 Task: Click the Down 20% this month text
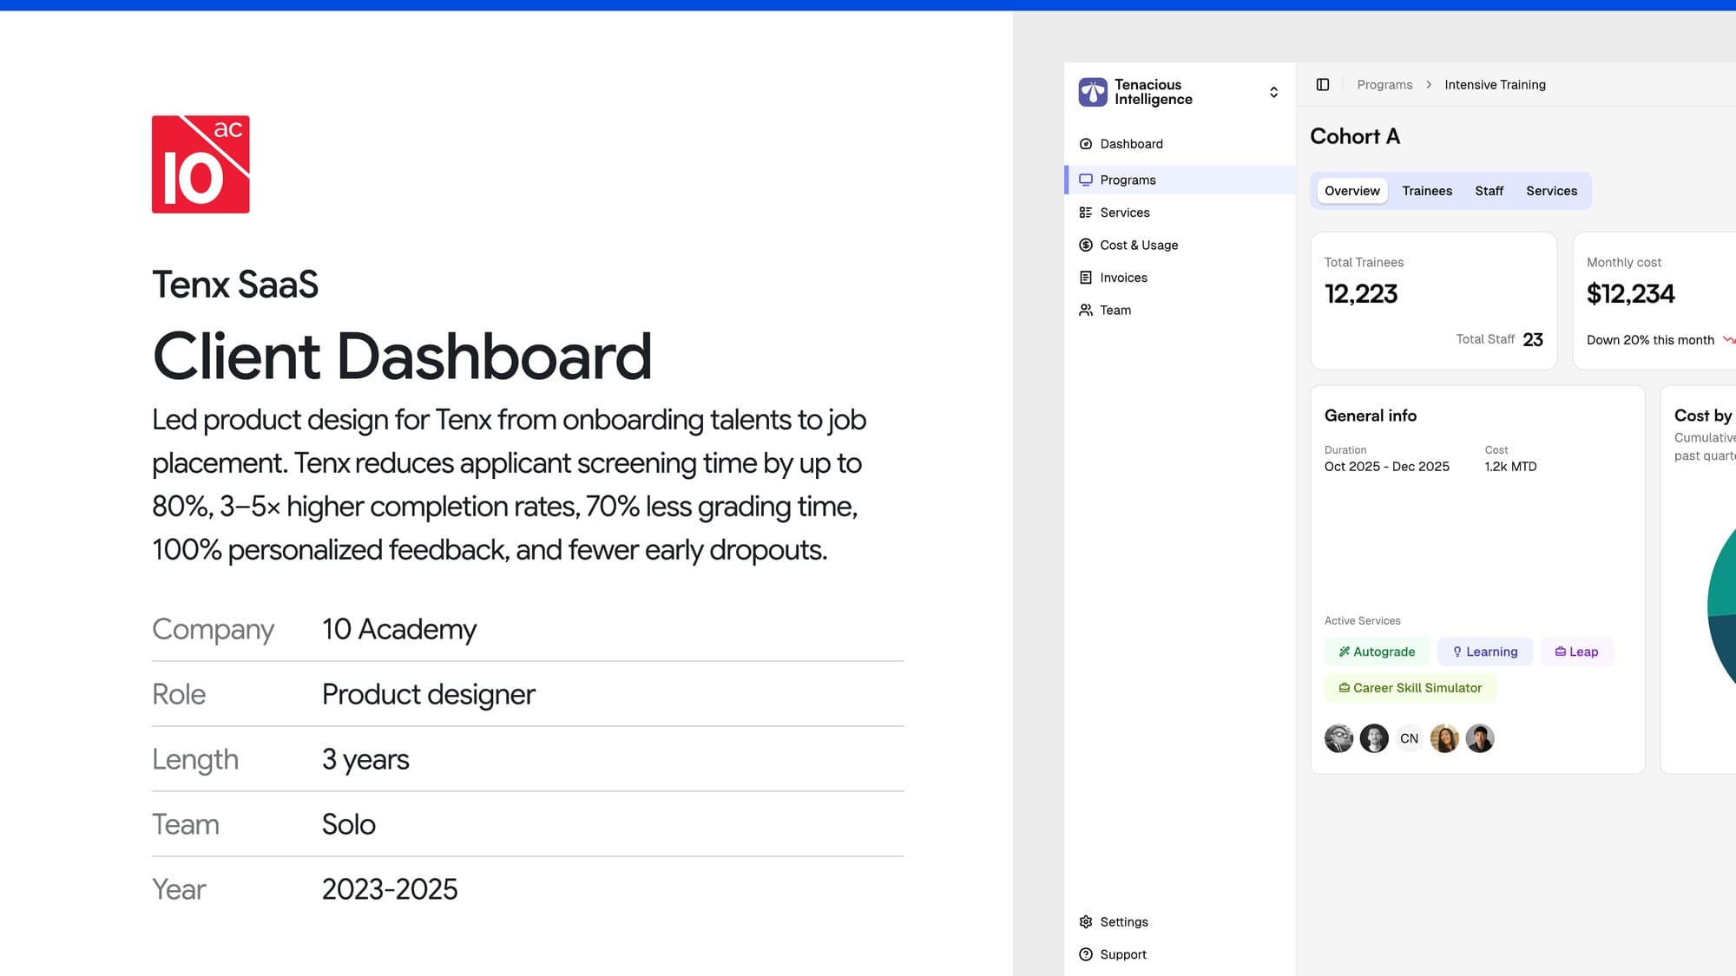pos(1650,340)
